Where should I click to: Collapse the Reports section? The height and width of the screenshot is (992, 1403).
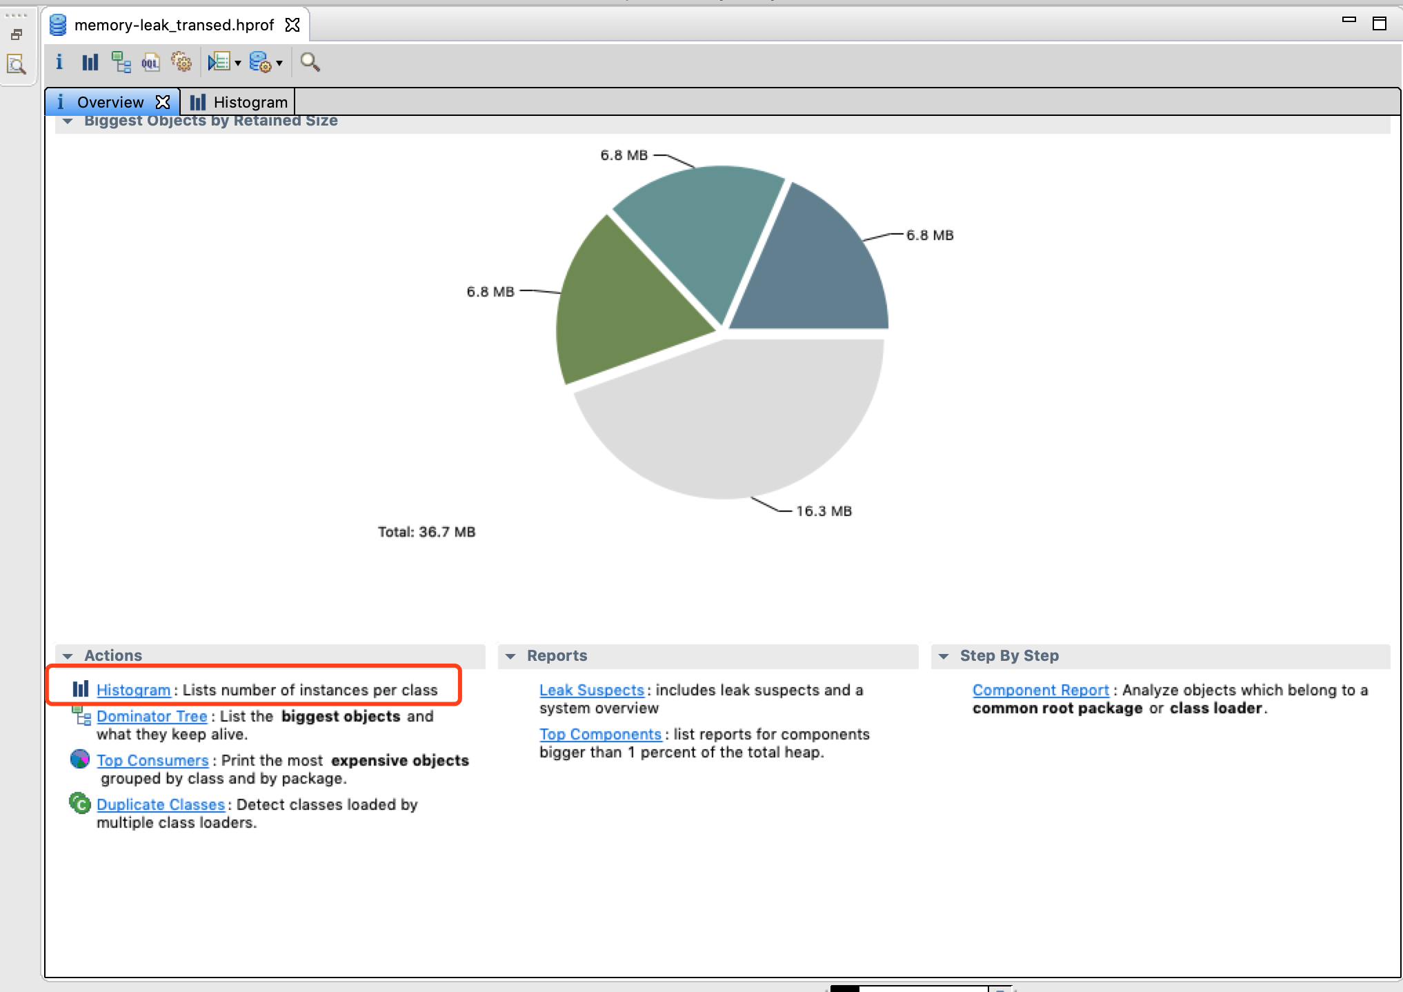click(510, 656)
